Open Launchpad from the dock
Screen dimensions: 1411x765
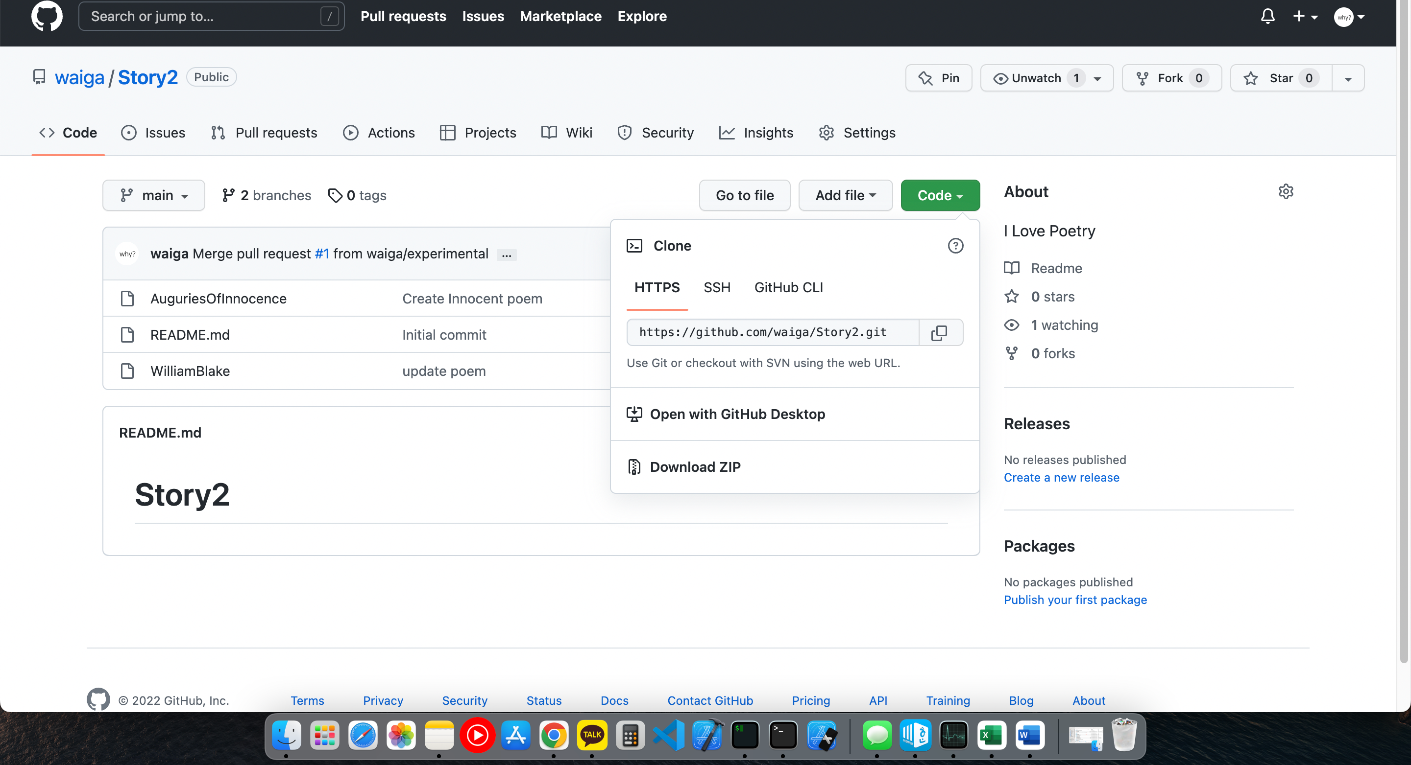pyautogui.click(x=325, y=736)
